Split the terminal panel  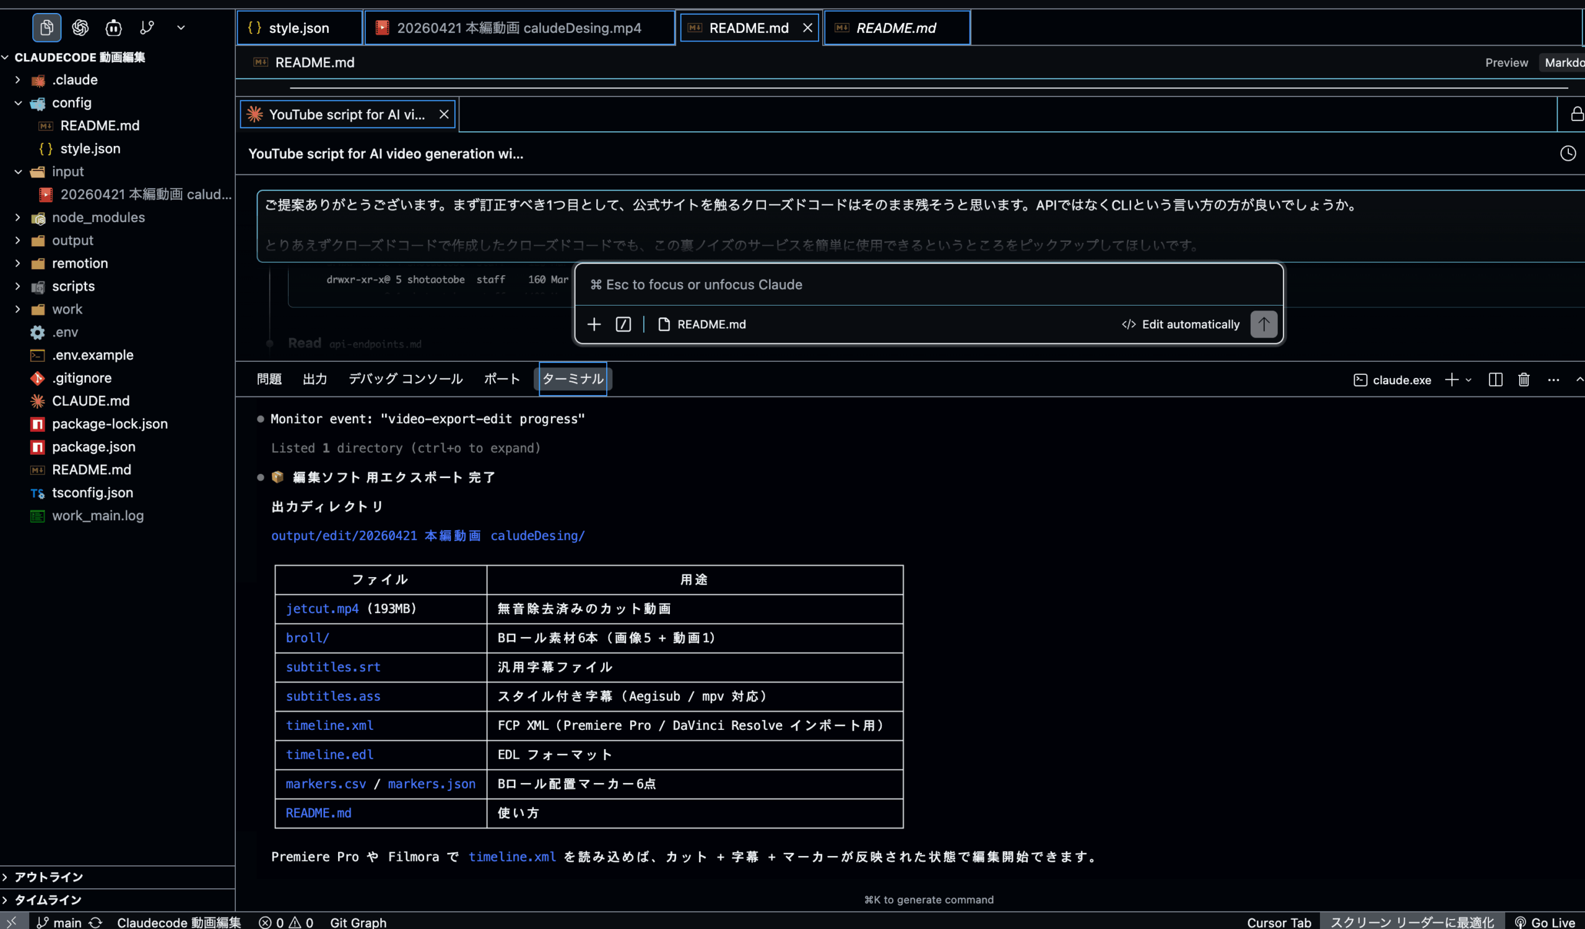(1495, 379)
